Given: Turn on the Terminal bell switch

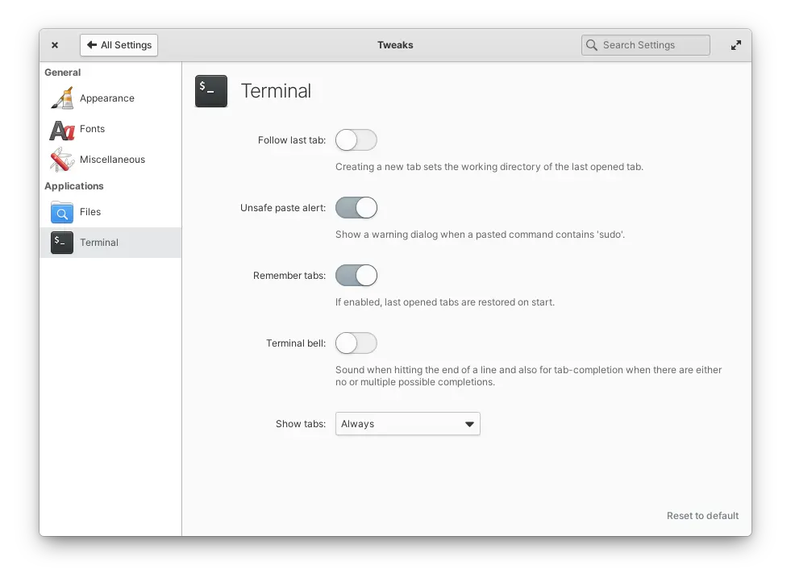Looking at the screenshot, I should 356,343.
